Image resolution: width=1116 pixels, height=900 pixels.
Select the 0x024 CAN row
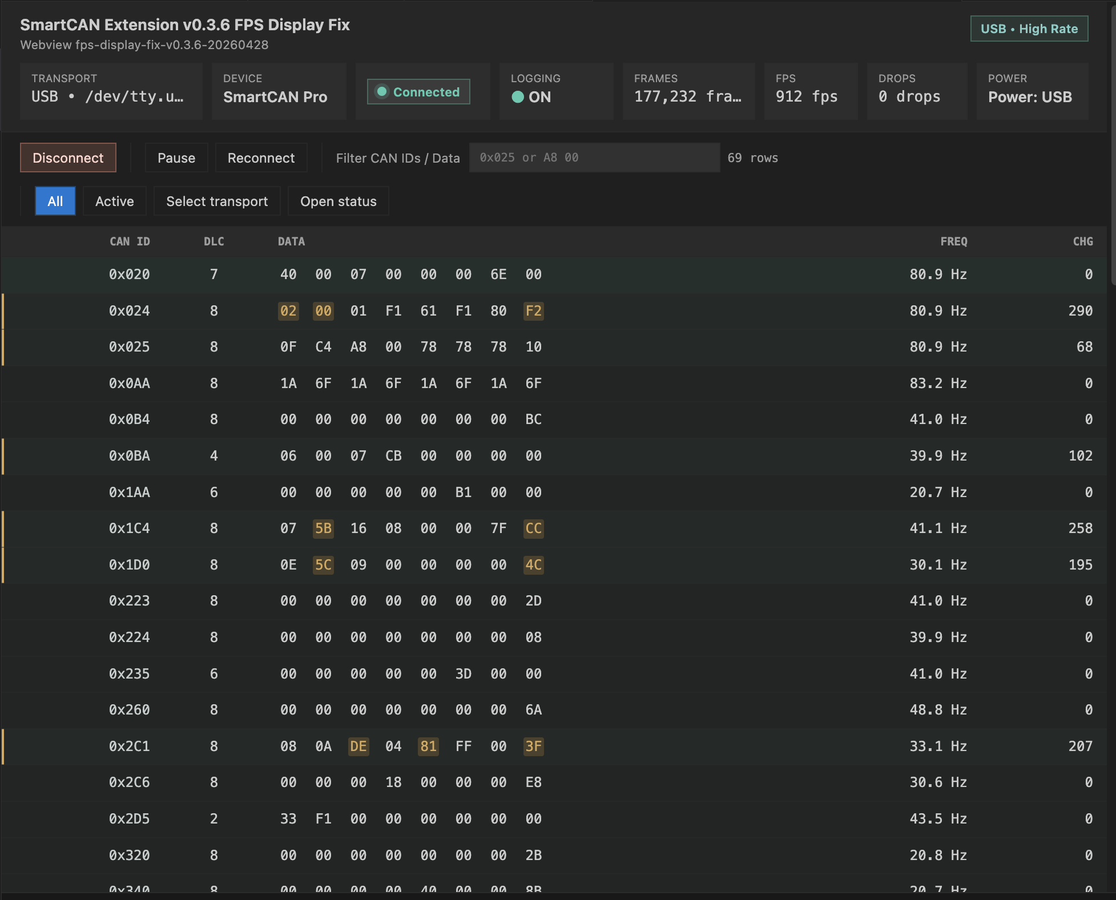pyautogui.click(x=130, y=311)
